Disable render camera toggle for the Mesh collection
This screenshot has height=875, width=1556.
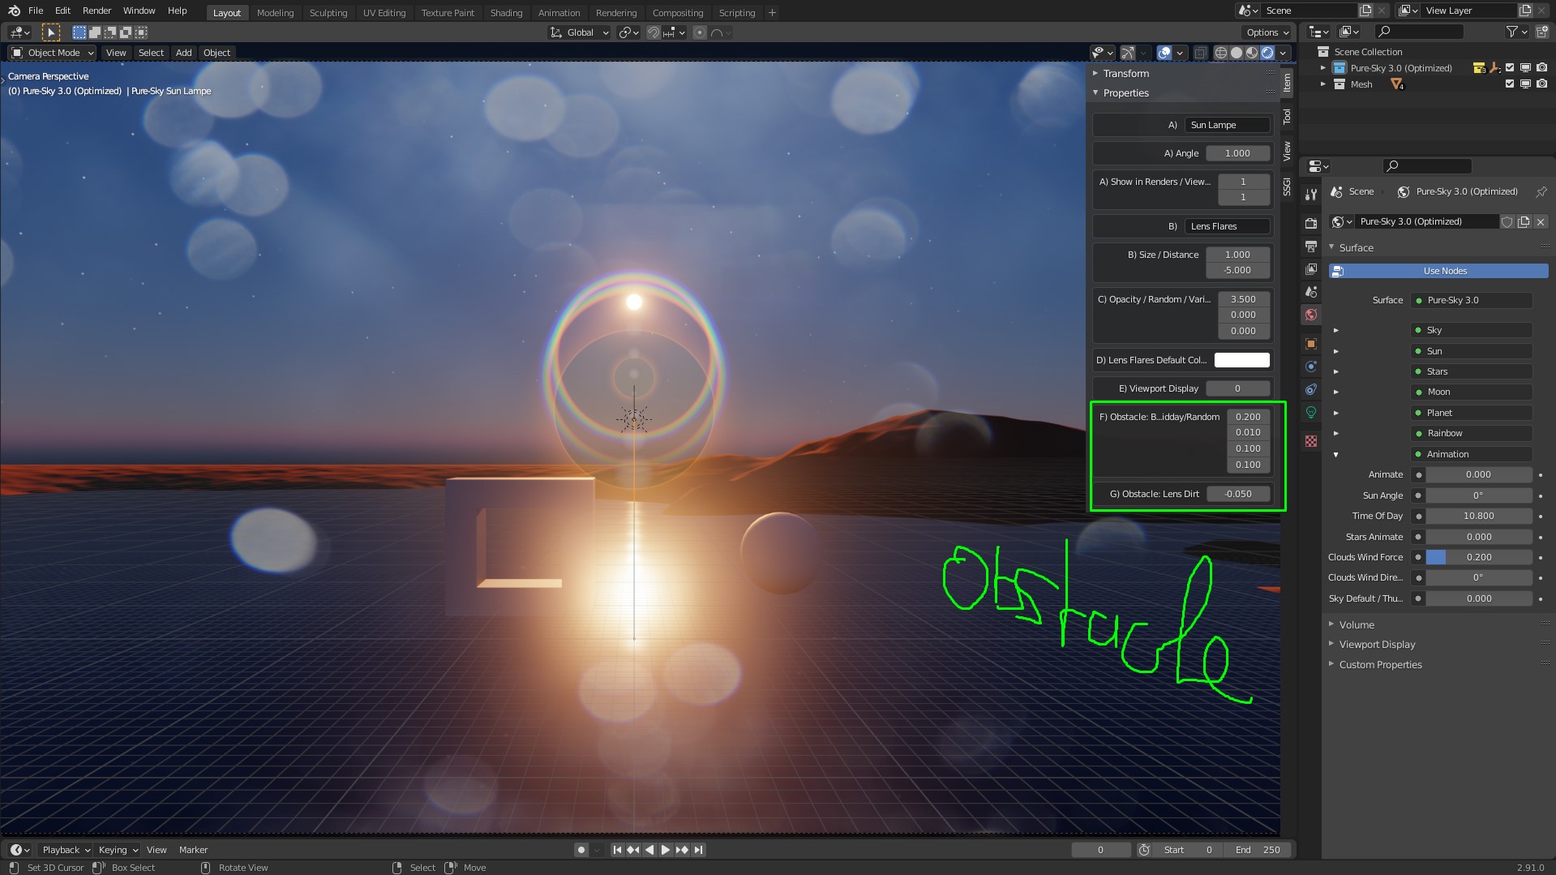click(1542, 84)
